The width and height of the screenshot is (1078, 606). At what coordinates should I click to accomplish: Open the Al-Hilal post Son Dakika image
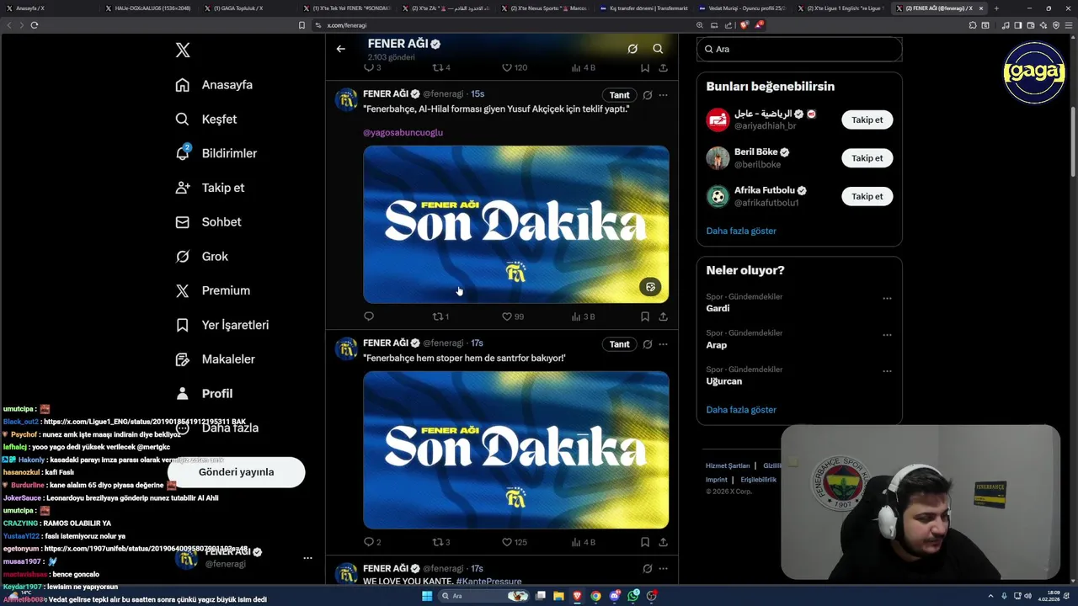[516, 224]
